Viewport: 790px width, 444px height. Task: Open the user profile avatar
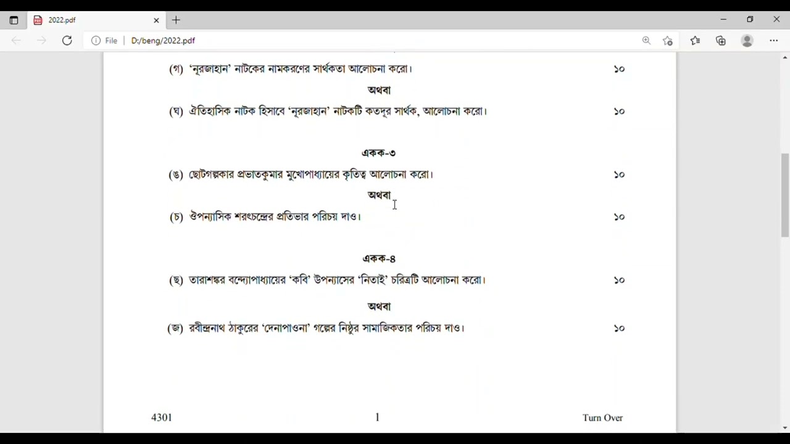point(747,41)
